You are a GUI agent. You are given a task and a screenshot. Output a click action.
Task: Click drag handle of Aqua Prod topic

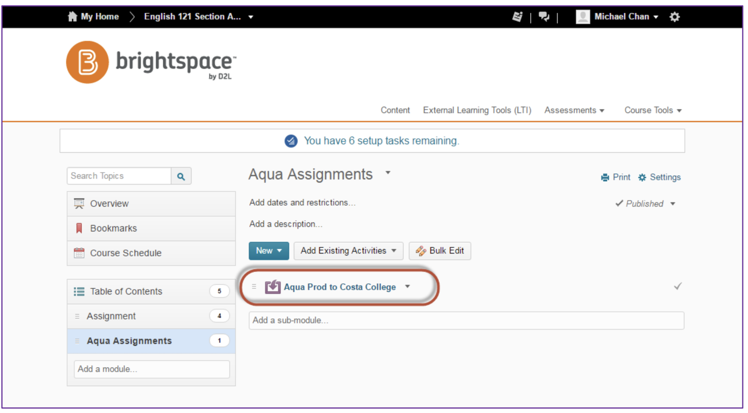pos(254,287)
